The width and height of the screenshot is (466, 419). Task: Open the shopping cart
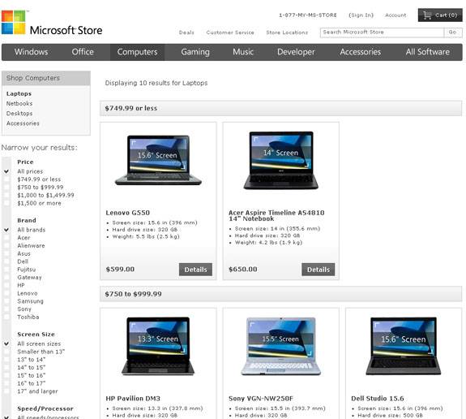pos(440,15)
